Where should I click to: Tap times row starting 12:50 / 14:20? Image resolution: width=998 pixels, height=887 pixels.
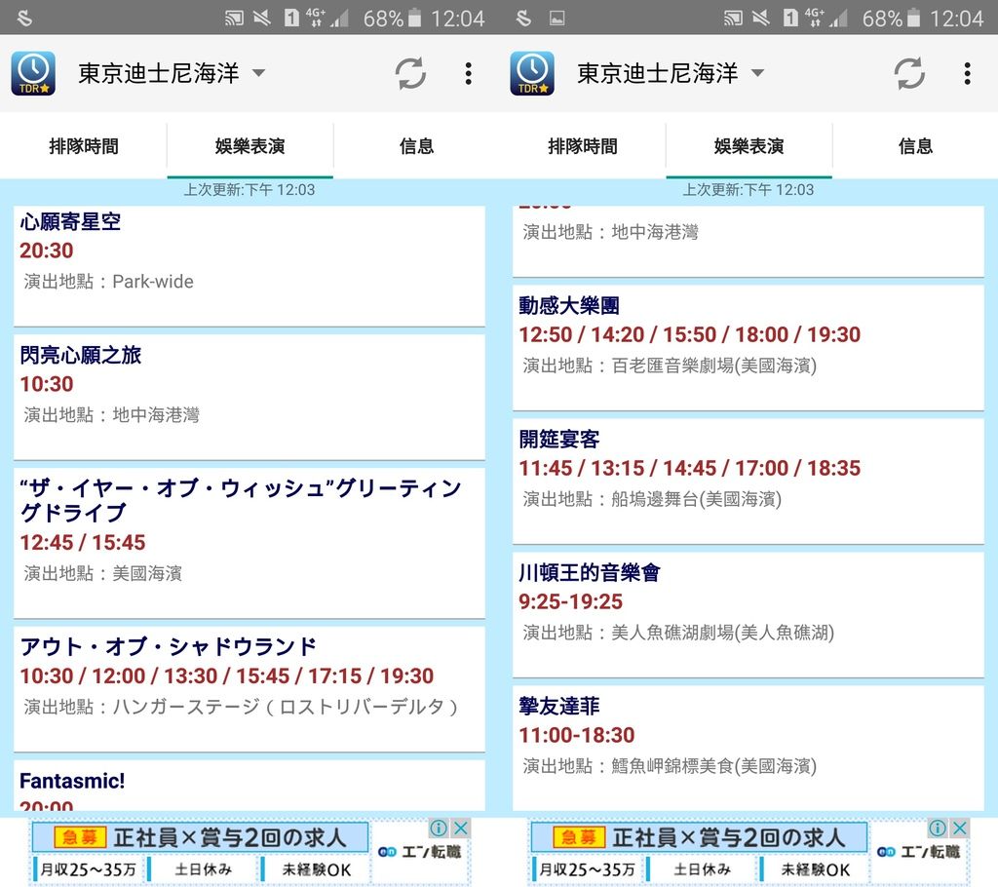(689, 335)
